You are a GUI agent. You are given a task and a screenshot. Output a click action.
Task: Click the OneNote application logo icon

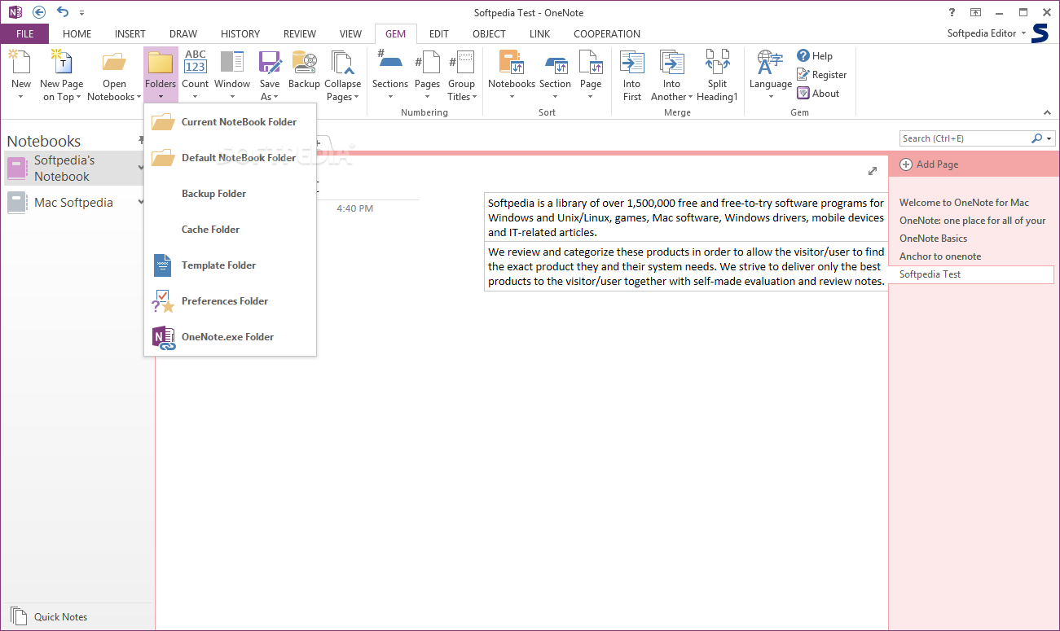point(15,12)
